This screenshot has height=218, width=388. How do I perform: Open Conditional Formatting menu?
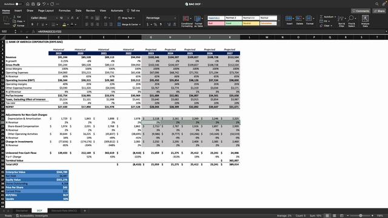pyautogui.click(x=187, y=21)
